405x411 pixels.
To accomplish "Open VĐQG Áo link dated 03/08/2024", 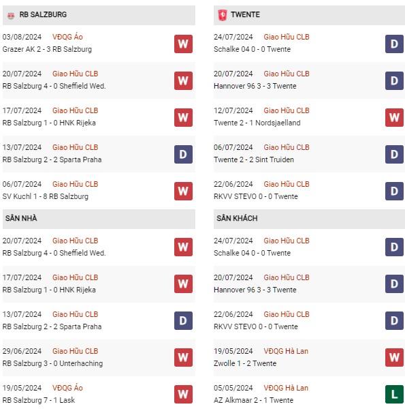I will coord(67,37).
